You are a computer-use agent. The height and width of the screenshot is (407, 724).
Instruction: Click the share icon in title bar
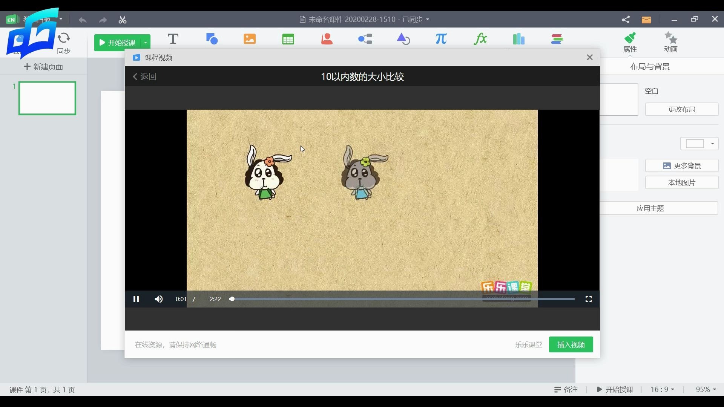(x=626, y=20)
